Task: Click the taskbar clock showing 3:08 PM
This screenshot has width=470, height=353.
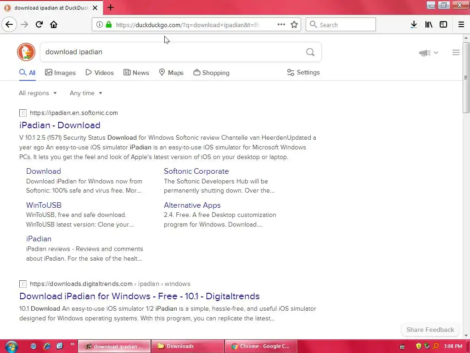Action: pyautogui.click(x=453, y=346)
